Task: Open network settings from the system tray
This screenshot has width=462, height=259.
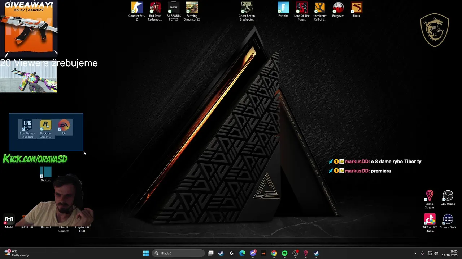Action: coord(430,253)
